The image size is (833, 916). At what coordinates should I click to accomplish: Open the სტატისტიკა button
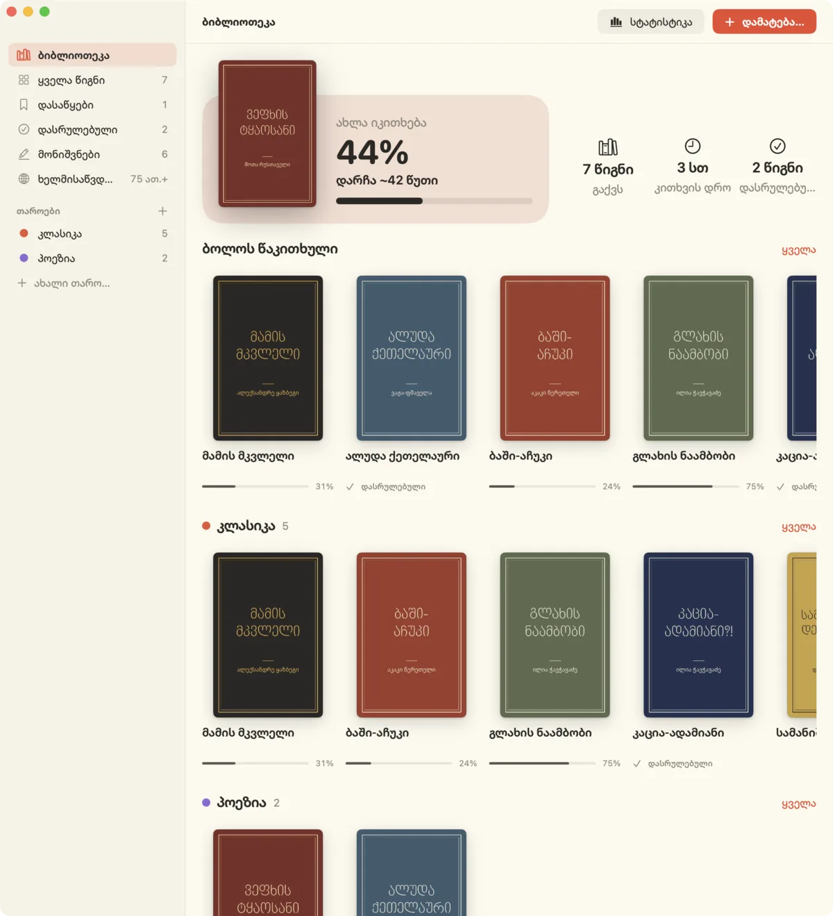coord(650,22)
